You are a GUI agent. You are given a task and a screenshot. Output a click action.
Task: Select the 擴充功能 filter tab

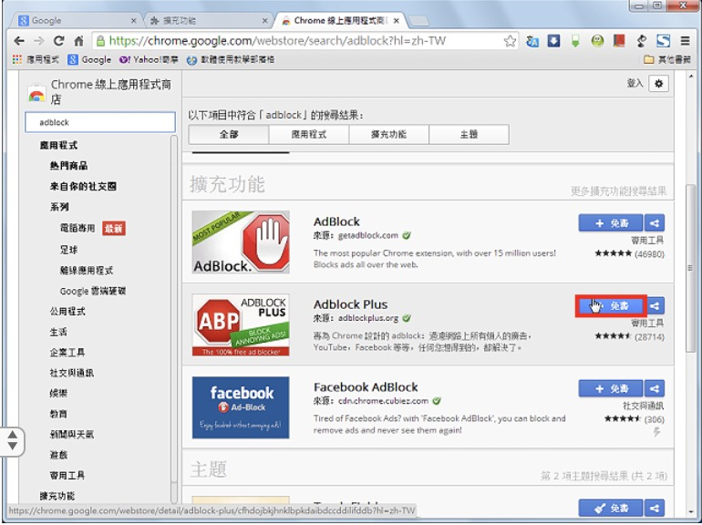click(388, 134)
